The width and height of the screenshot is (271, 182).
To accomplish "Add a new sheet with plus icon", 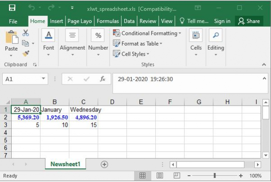I will [104, 164].
